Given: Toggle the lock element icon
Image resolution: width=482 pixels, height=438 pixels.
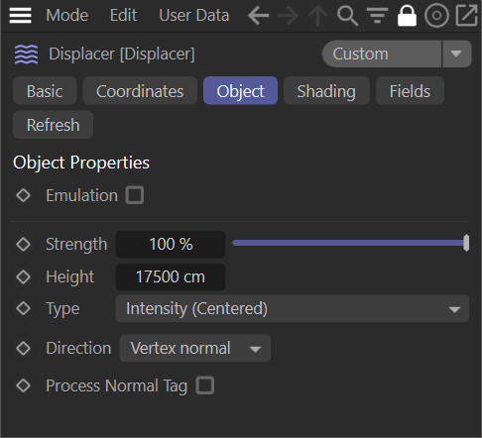Looking at the screenshot, I should [x=407, y=16].
